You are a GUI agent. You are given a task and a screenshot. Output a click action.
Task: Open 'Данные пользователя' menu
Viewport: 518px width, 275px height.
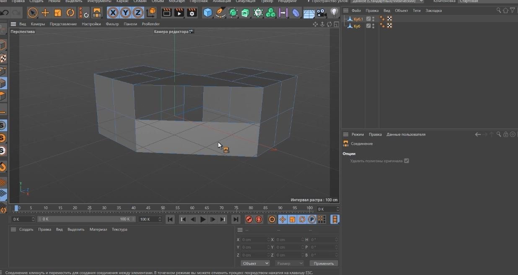[406, 135]
